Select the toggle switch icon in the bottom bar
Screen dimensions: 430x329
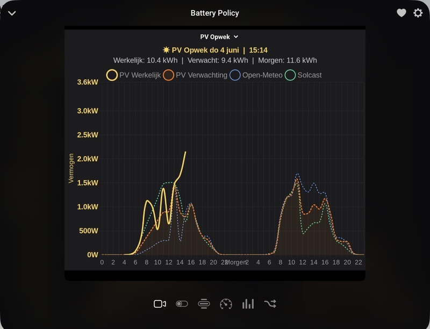182,304
